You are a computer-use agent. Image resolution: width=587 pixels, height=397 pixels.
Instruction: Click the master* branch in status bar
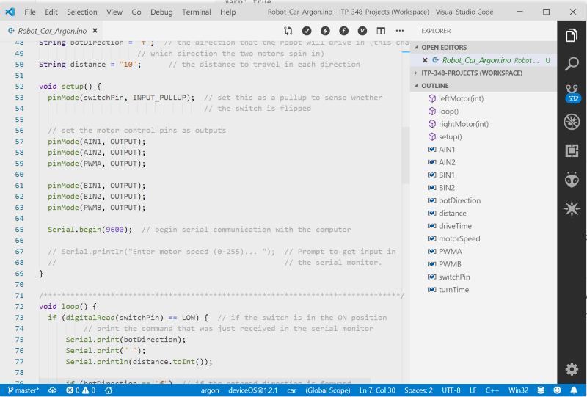tap(23, 390)
